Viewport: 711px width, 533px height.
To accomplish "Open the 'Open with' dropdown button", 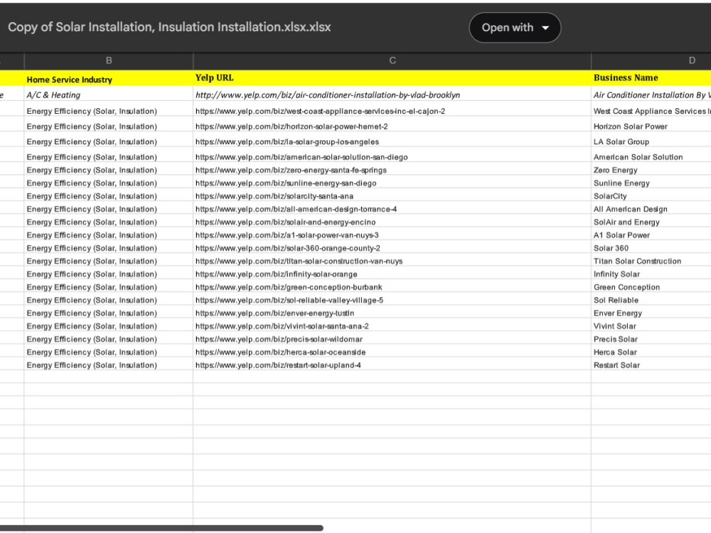I will pyautogui.click(x=515, y=28).
